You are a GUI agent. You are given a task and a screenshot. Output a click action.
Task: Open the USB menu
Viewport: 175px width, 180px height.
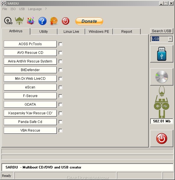tap(22, 9)
